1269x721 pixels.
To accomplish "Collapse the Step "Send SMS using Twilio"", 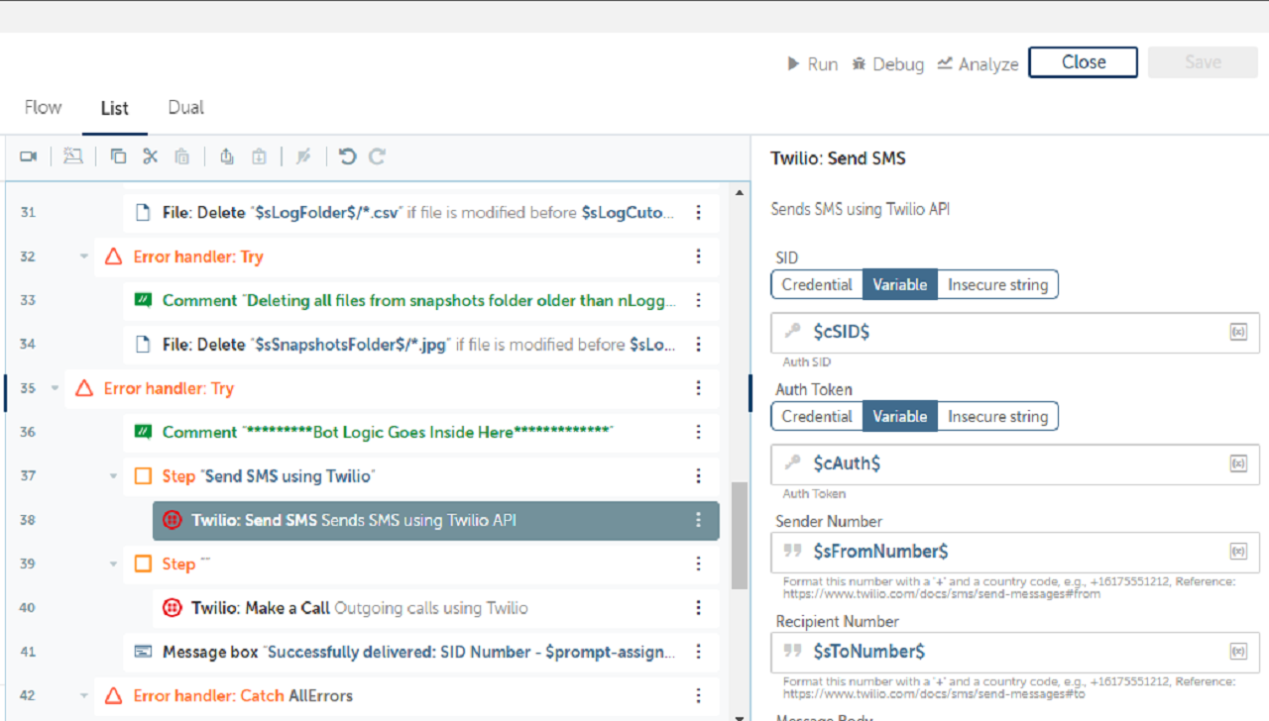I will click(x=113, y=476).
